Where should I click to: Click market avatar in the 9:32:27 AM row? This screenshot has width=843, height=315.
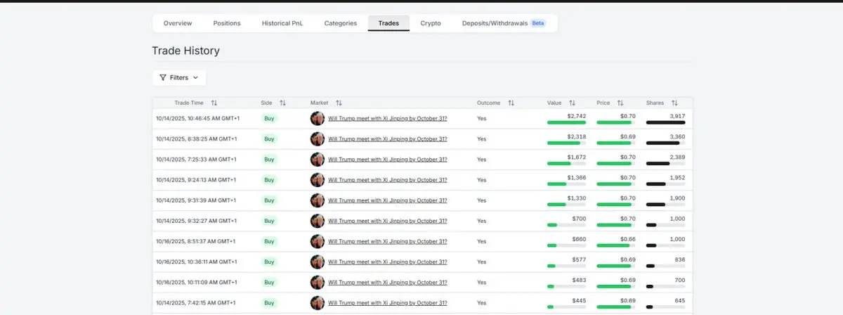(x=318, y=221)
